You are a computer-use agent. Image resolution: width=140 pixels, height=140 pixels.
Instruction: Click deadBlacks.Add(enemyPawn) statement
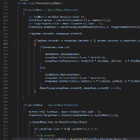(63, 75)
